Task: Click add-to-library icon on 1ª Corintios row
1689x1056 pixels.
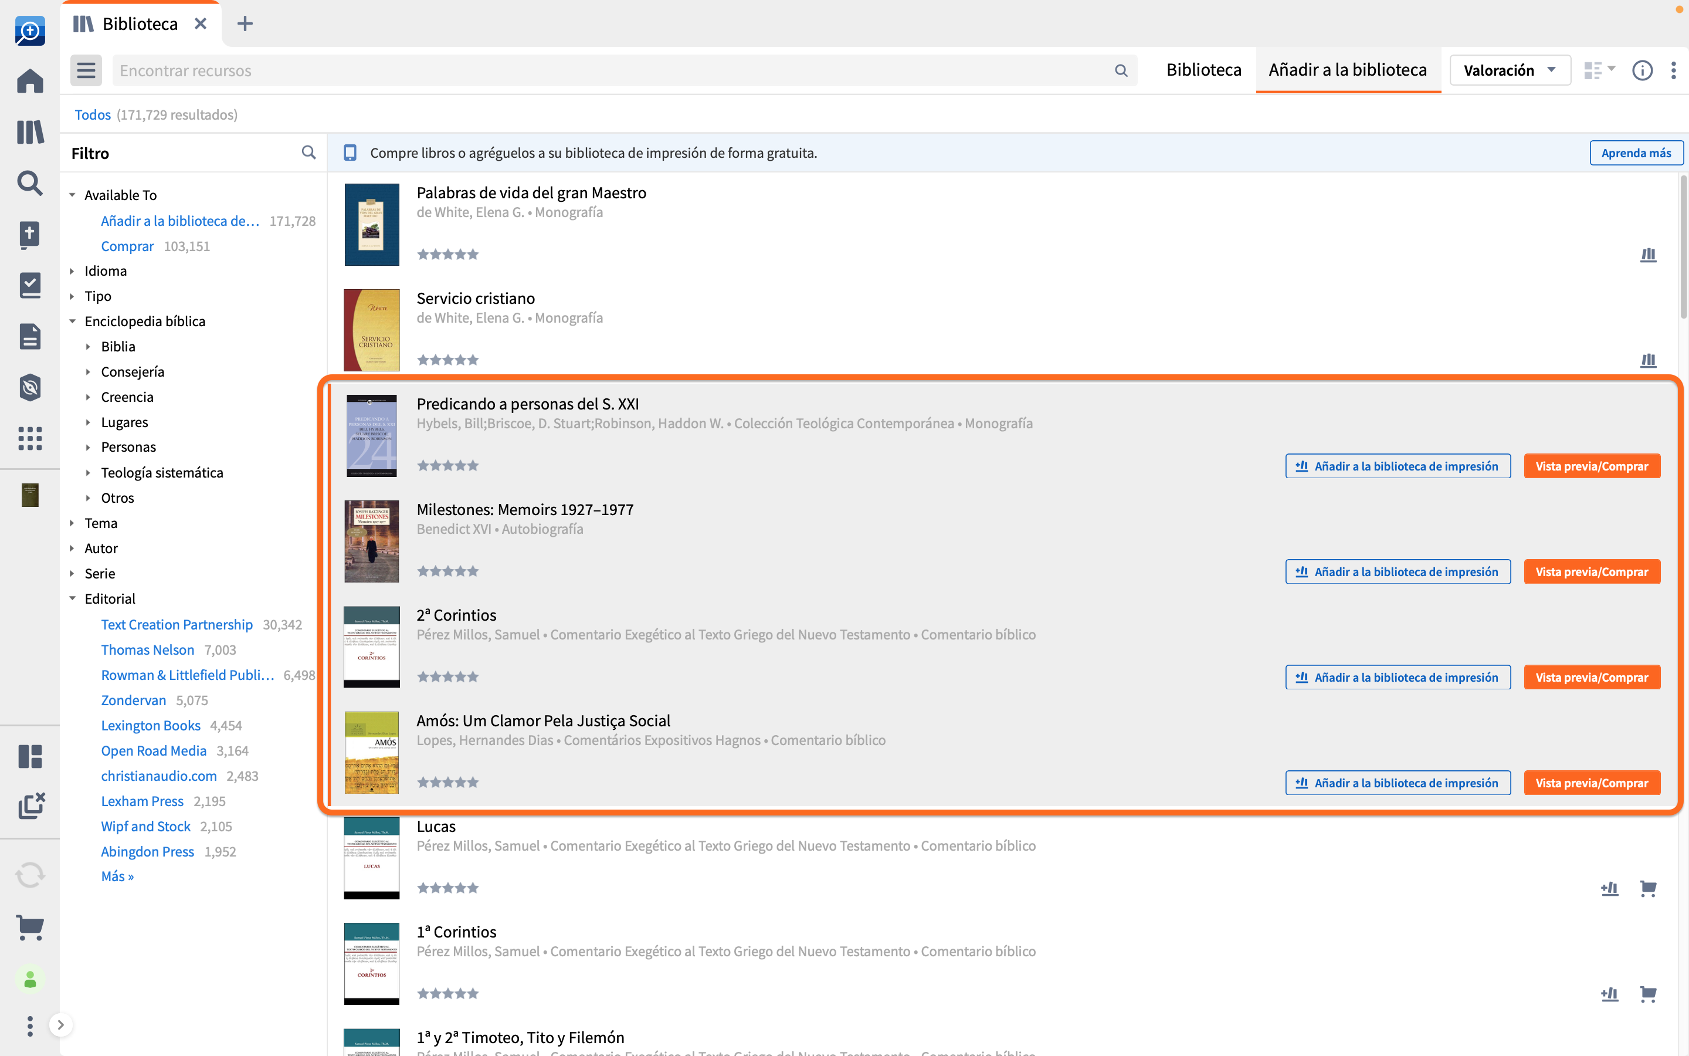Action: (1609, 994)
